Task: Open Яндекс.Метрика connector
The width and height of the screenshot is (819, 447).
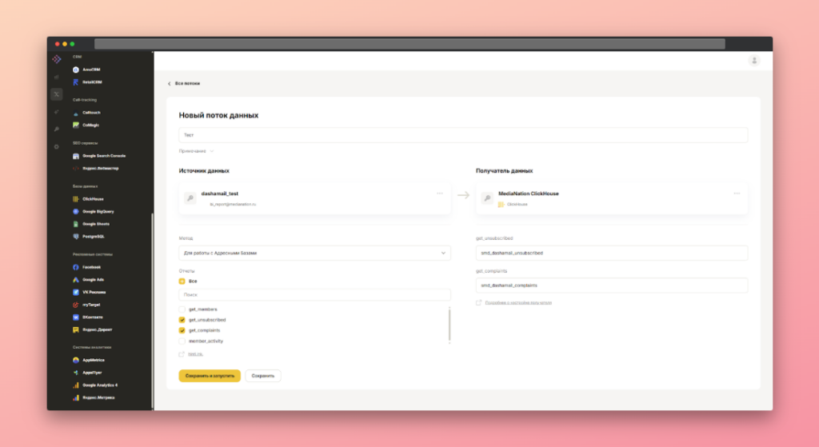Action: click(94, 397)
